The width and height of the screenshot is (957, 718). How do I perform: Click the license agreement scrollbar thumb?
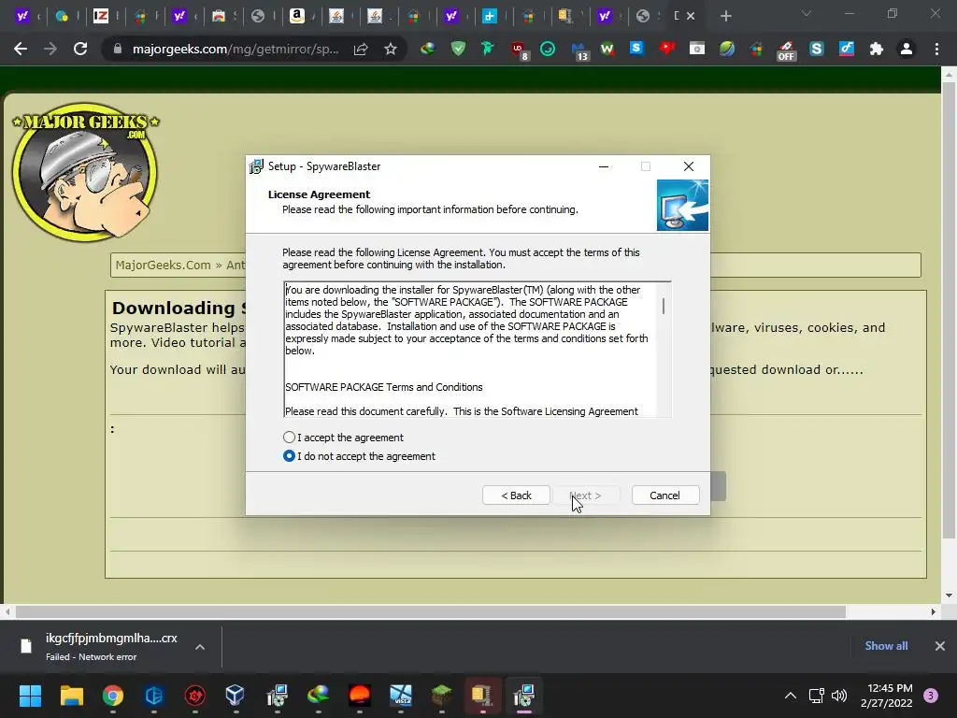664,306
